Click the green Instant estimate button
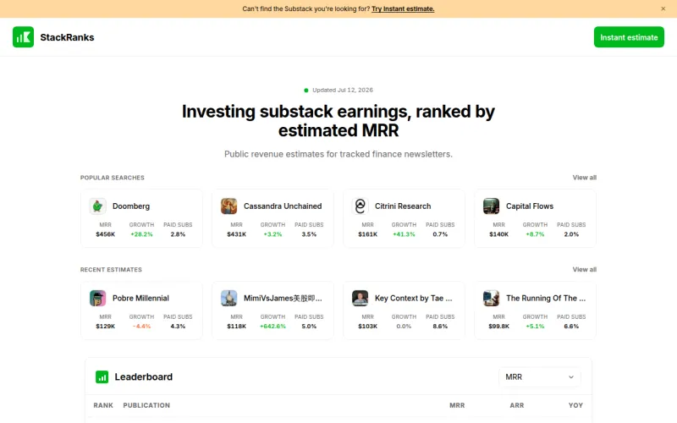Viewport: 677px width, 423px height. click(629, 37)
